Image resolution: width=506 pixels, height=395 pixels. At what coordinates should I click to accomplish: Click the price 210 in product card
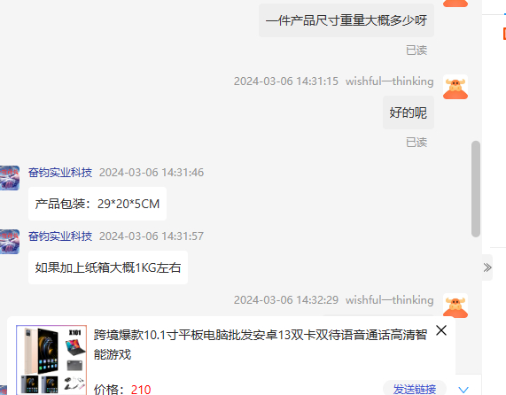tap(141, 390)
